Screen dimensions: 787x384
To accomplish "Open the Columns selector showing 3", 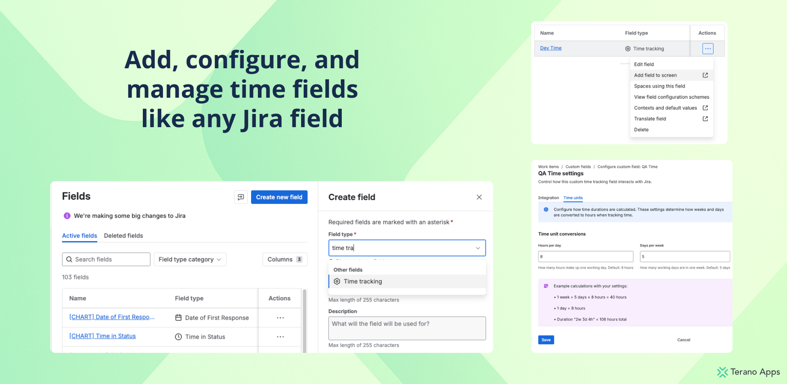I will 284,259.
